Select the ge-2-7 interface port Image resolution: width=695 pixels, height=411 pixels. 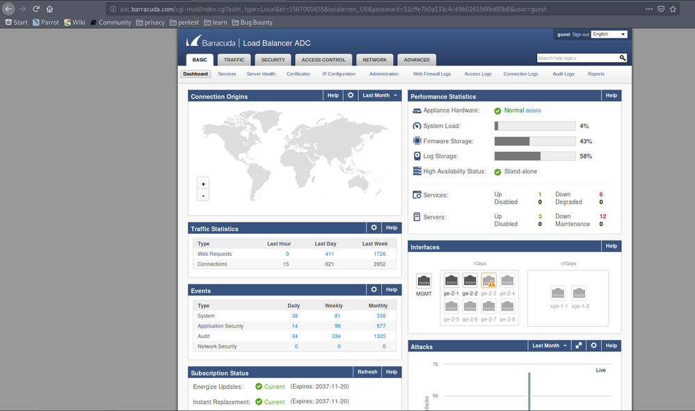pos(488,306)
